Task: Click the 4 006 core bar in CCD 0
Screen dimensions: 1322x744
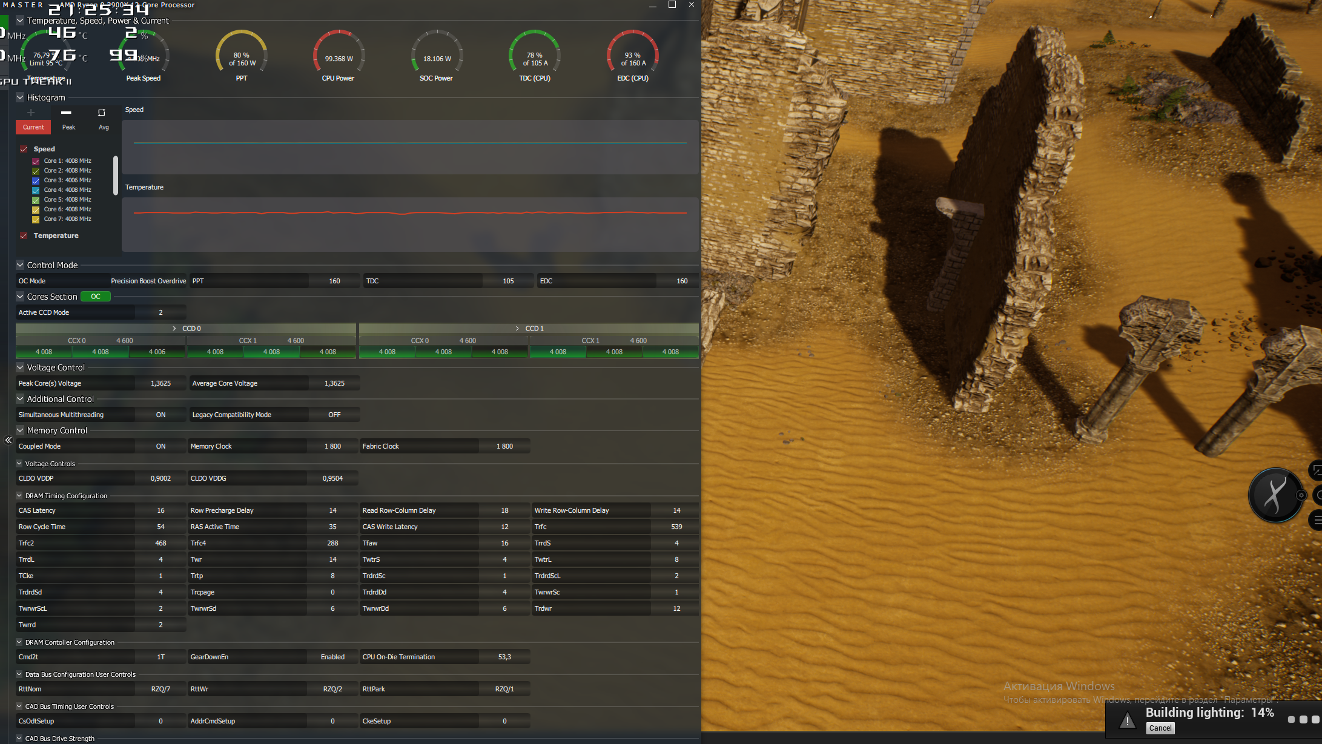Action: pyautogui.click(x=157, y=352)
